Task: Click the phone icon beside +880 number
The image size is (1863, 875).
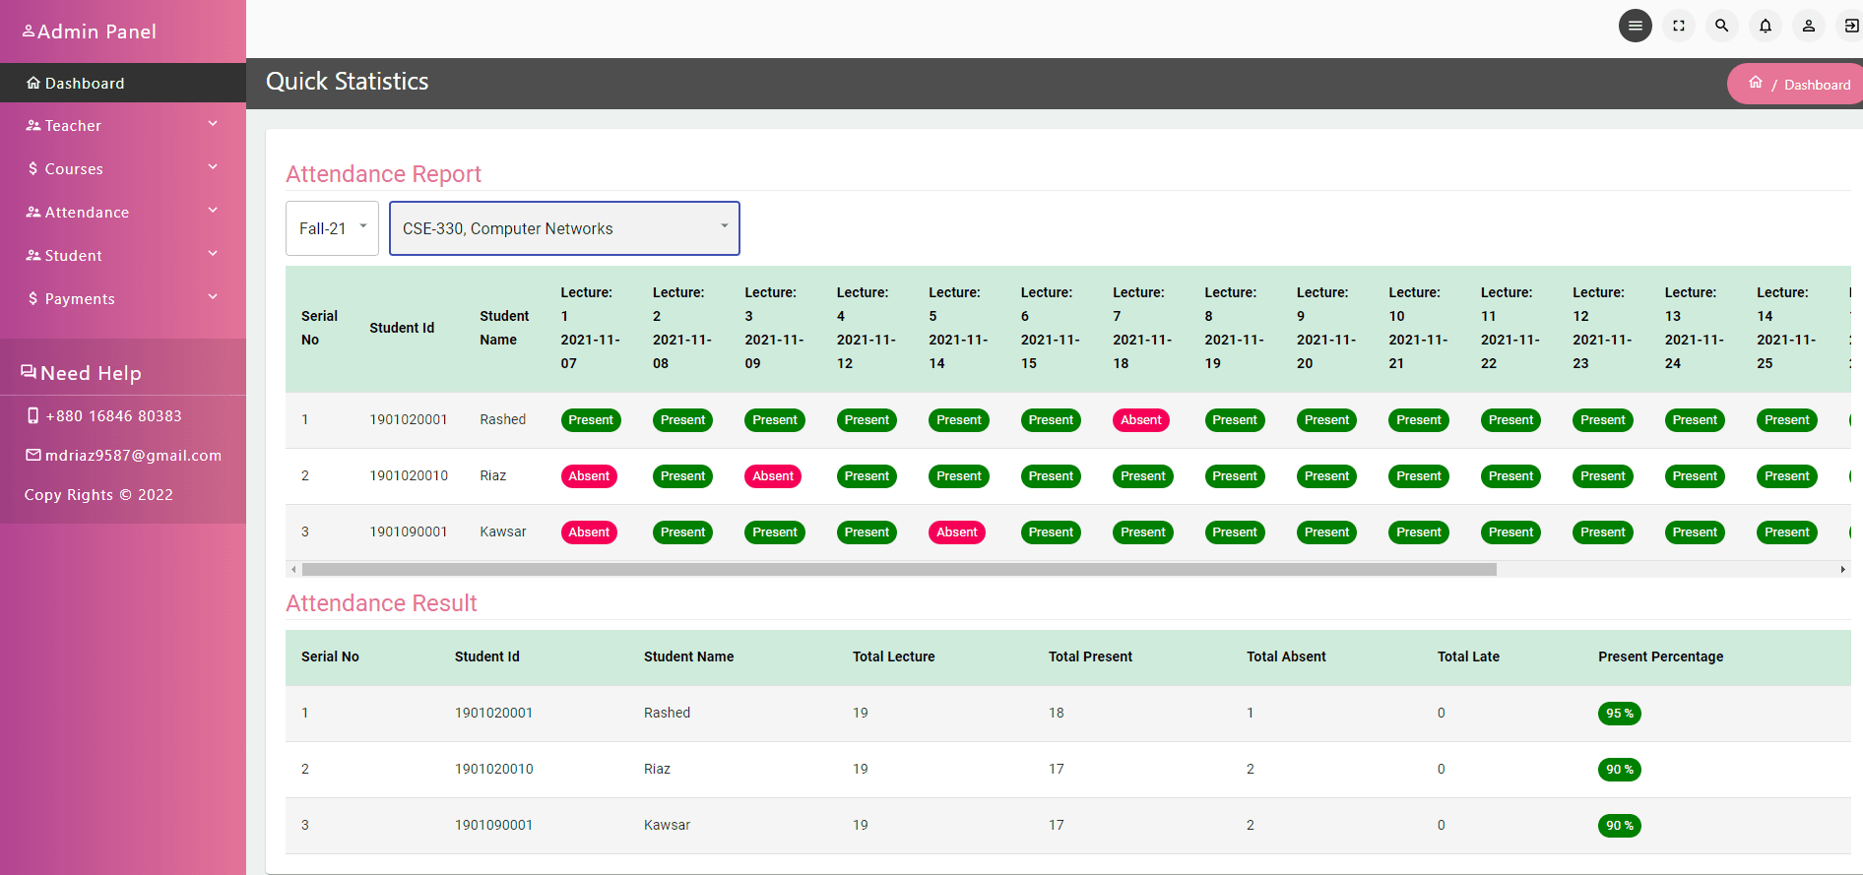Action: pyautogui.click(x=33, y=415)
